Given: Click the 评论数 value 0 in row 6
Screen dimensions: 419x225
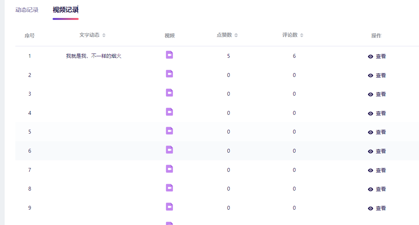Looking at the screenshot, I should (x=294, y=151).
